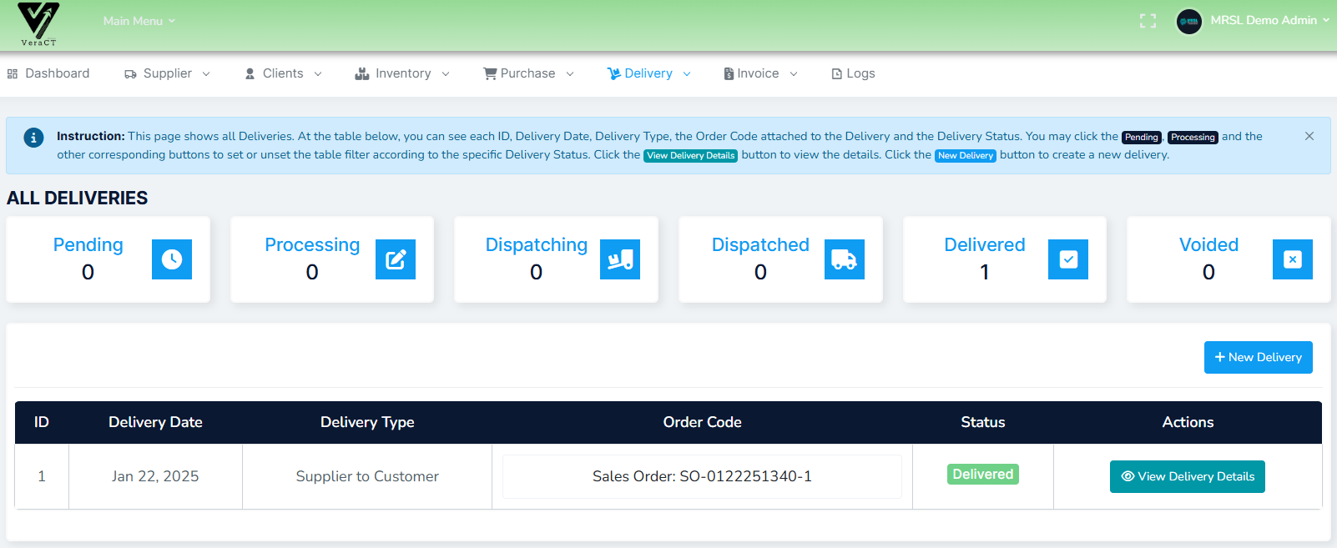Expand the Clients menu chevron
Viewport: 1337px width, 548px height.
click(318, 74)
